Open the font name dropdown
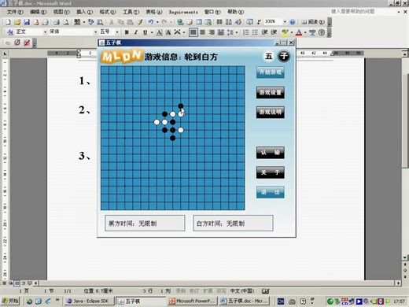409x307 pixels. [95, 32]
